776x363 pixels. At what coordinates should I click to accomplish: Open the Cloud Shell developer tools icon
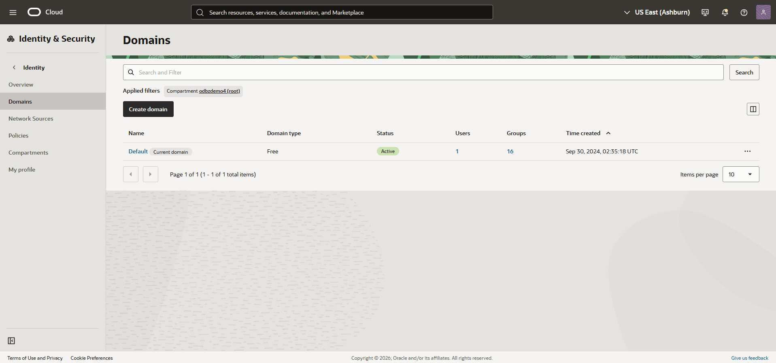(705, 13)
